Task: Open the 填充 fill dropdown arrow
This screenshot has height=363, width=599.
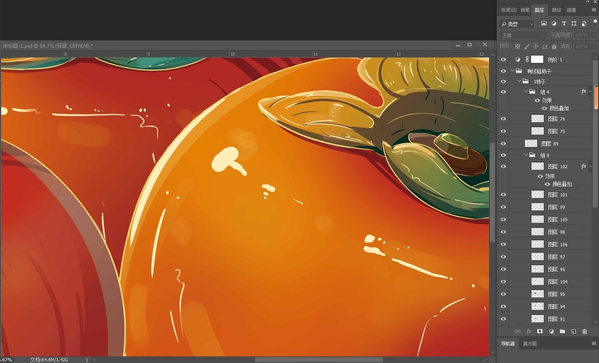Action: pyautogui.click(x=593, y=47)
